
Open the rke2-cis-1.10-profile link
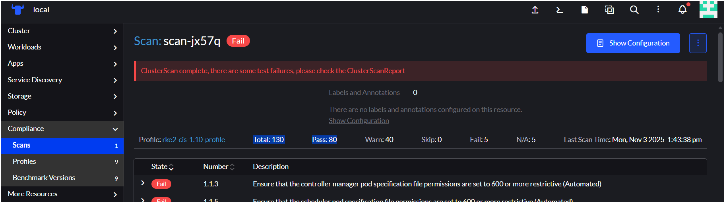click(x=194, y=140)
